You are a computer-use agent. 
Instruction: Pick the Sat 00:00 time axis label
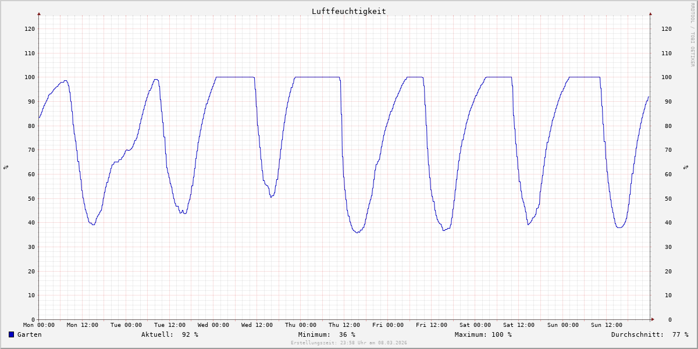tap(475, 325)
